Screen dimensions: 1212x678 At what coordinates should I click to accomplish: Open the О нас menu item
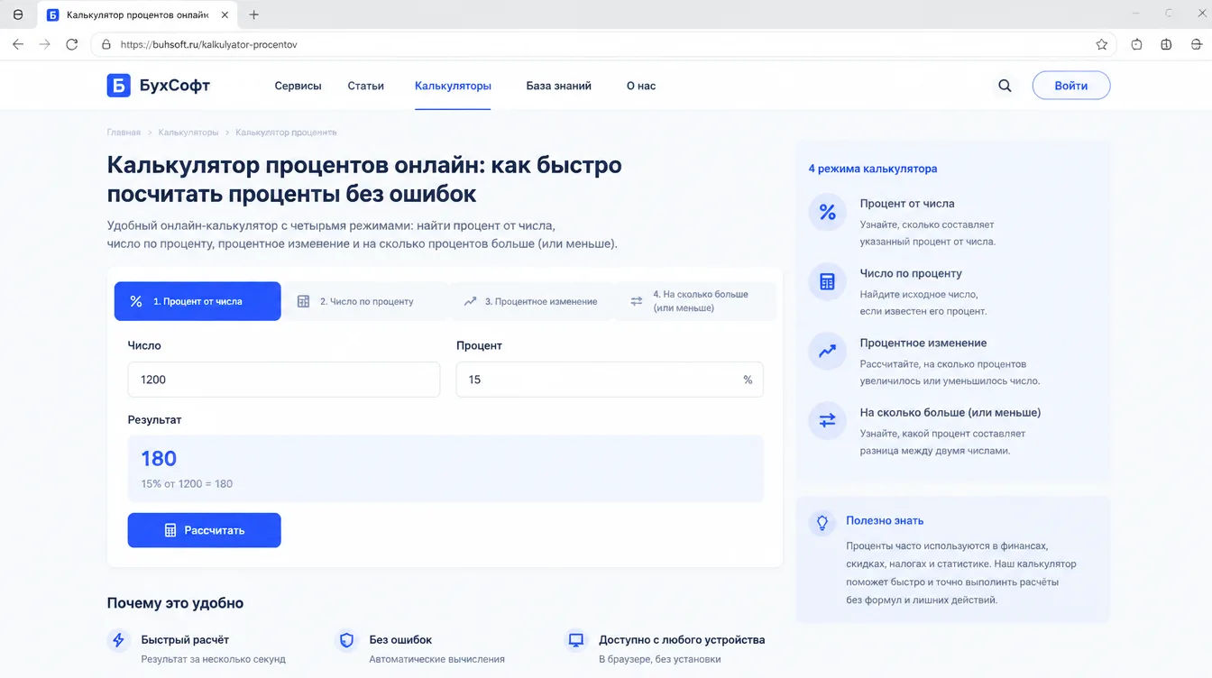point(641,86)
